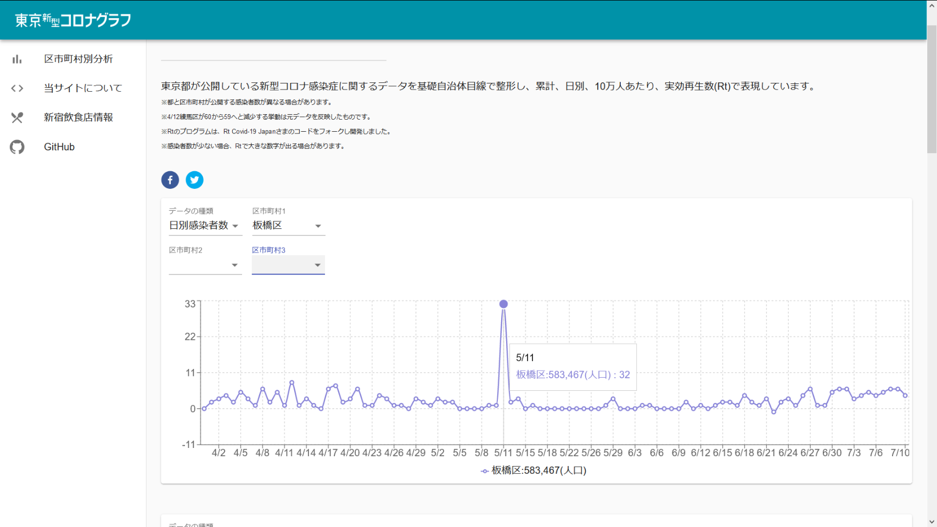Open 区市町村別分析 menu item

tap(78, 59)
